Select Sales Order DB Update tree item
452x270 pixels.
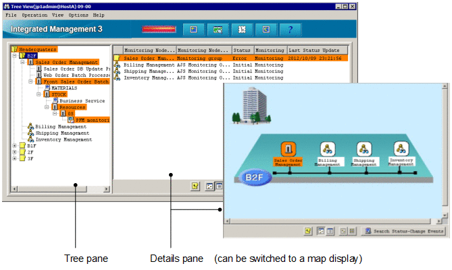click(76, 69)
